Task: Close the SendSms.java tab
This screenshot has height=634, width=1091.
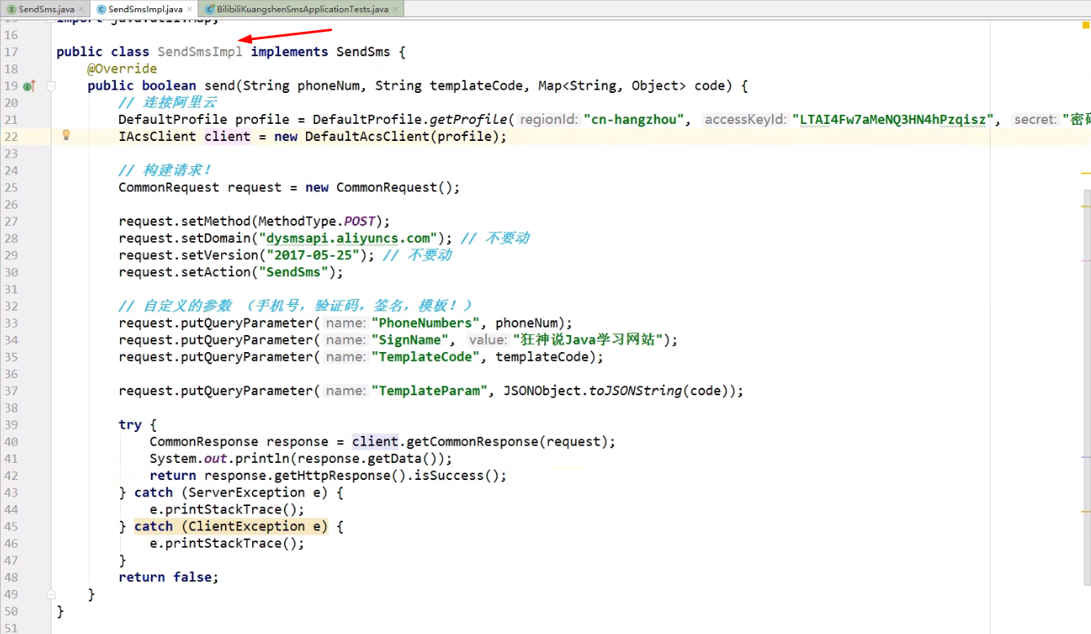Action: [82, 9]
